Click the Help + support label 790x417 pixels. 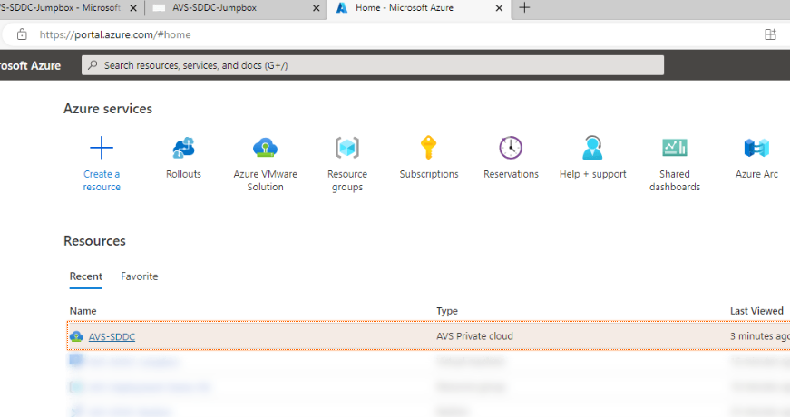pyautogui.click(x=592, y=174)
